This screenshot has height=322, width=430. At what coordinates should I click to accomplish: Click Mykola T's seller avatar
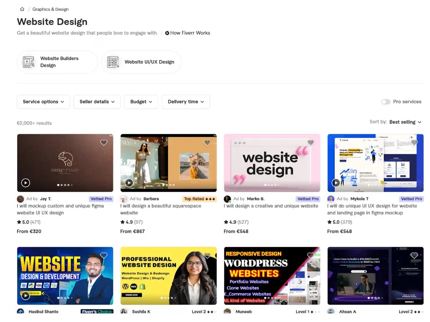coord(331,199)
